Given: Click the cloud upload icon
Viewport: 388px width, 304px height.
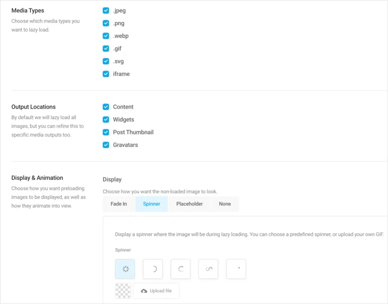Looking at the screenshot, I should (x=144, y=291).
